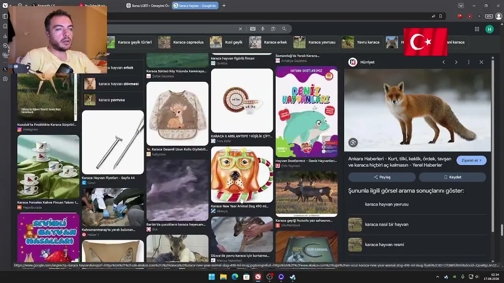Open the large fox preview image
This screenshot has height=283, width=504.
[x=417, y=110]
